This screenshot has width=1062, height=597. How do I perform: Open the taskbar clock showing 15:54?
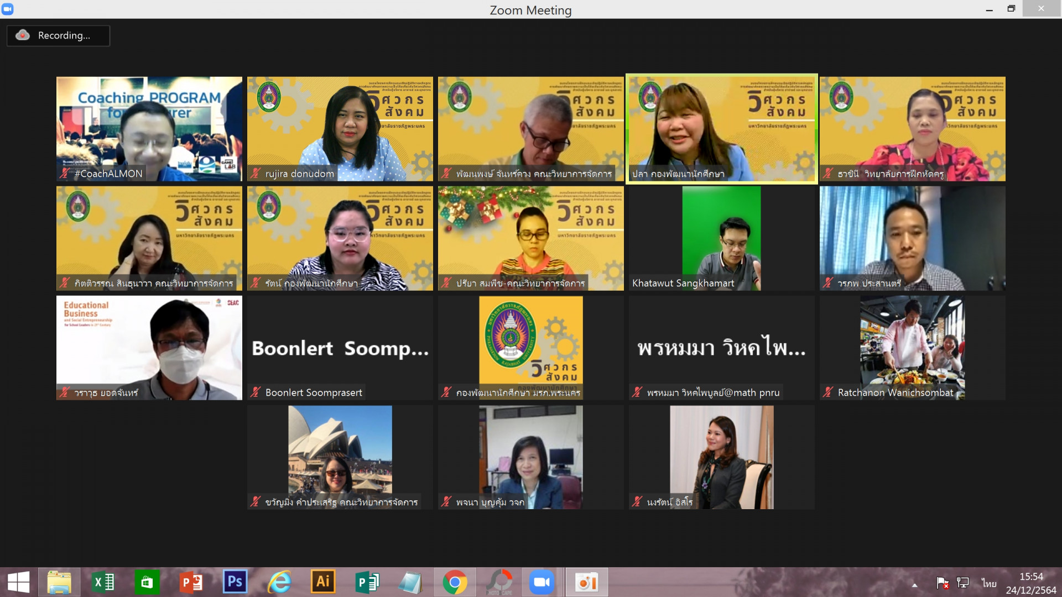1030,583
